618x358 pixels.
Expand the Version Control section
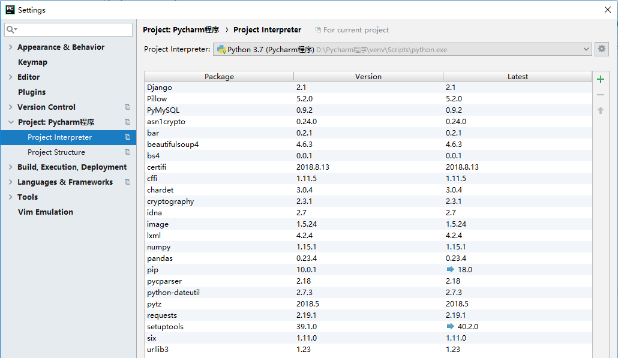11,107
